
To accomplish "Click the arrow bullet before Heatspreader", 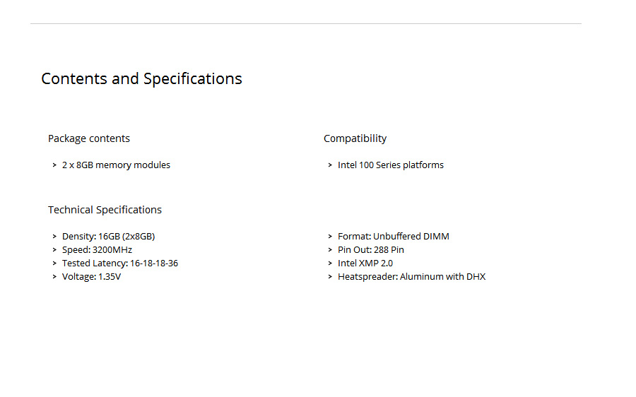I will click(330, 277).
